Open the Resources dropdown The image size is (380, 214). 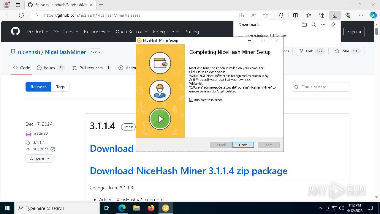click(97, 32)
